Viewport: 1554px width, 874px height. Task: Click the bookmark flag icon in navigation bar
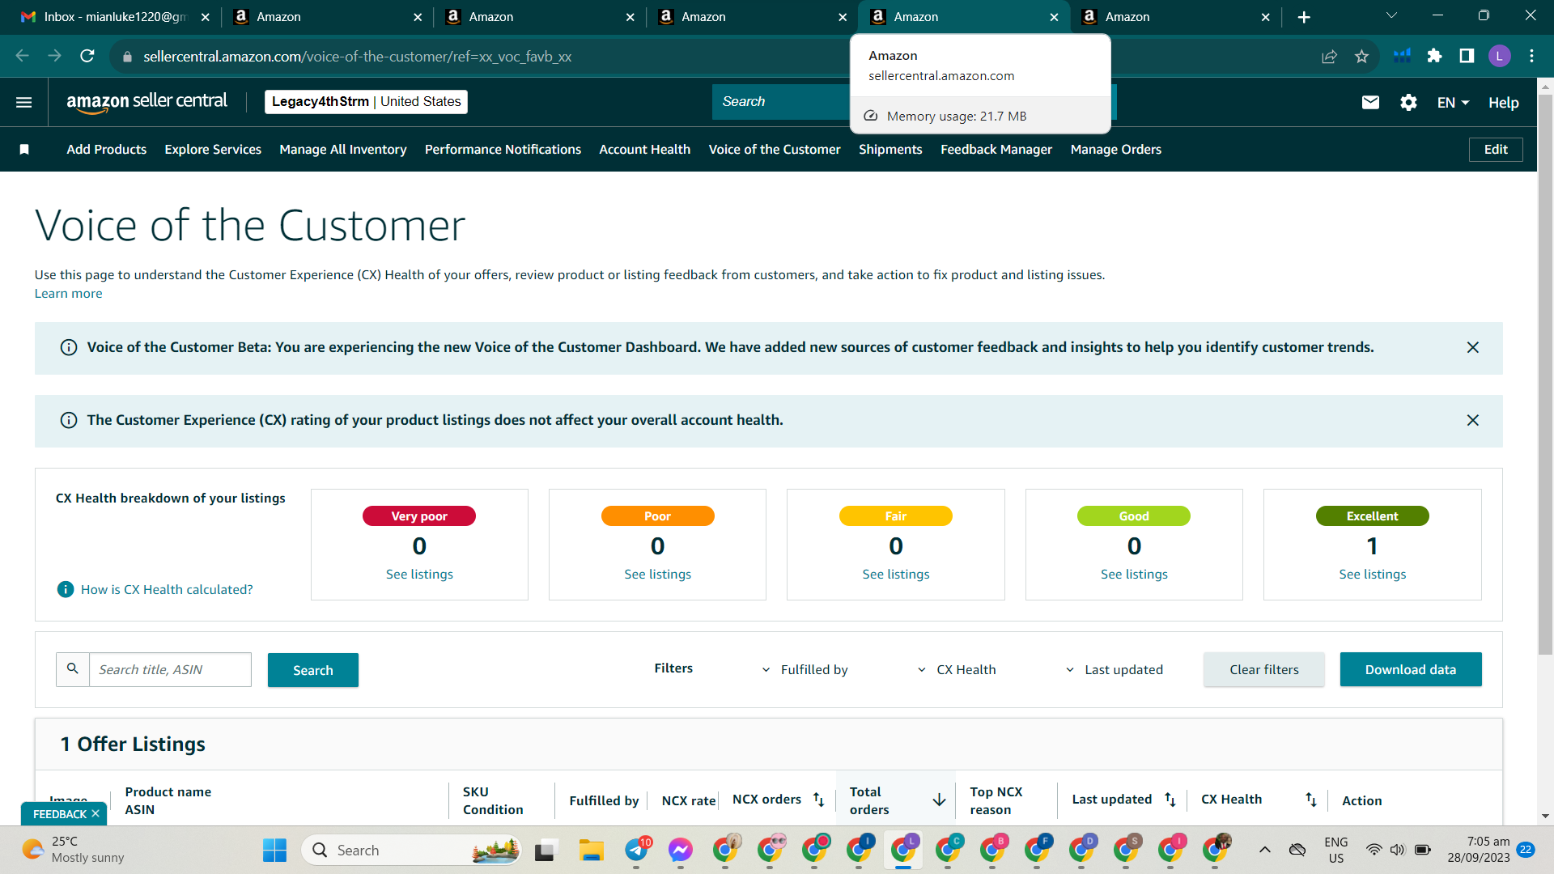click(x=24, y=150)
